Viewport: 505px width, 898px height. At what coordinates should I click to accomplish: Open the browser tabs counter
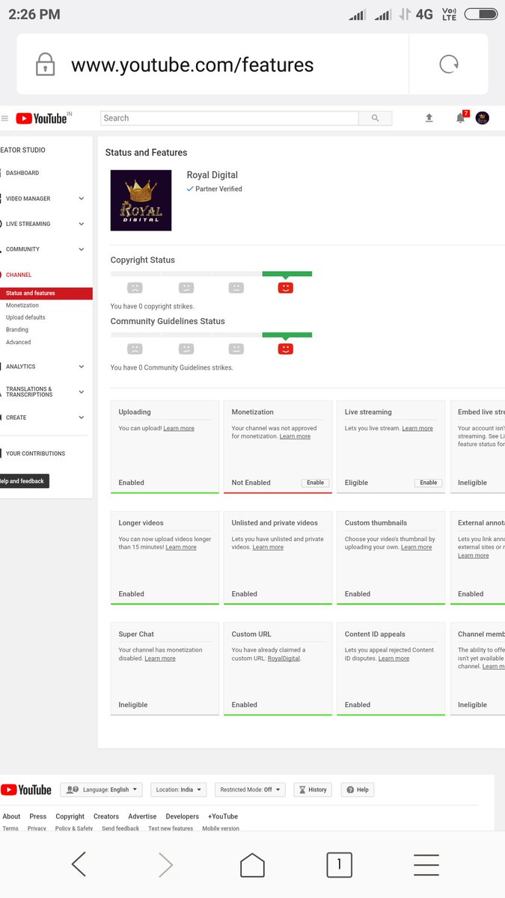click(x=339, y=865)
